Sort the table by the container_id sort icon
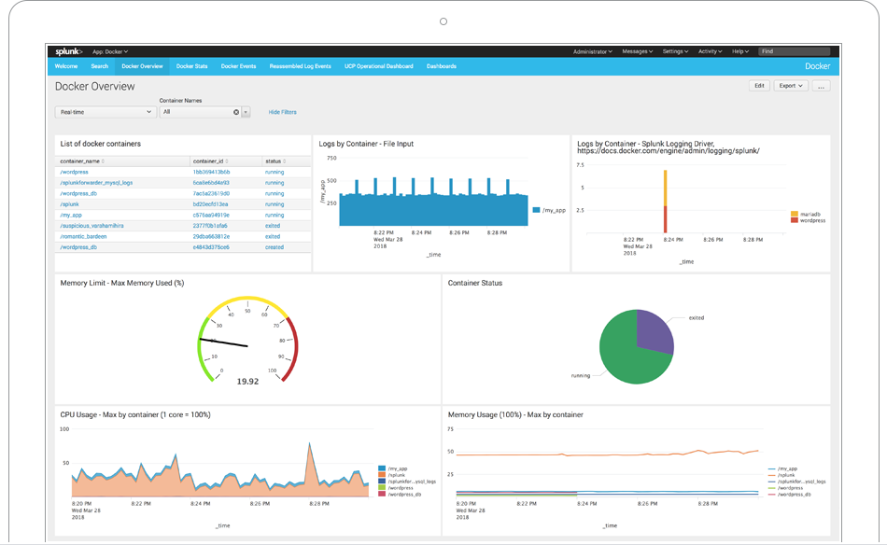The height and width of the screenshot is (545, 887). 227,161
